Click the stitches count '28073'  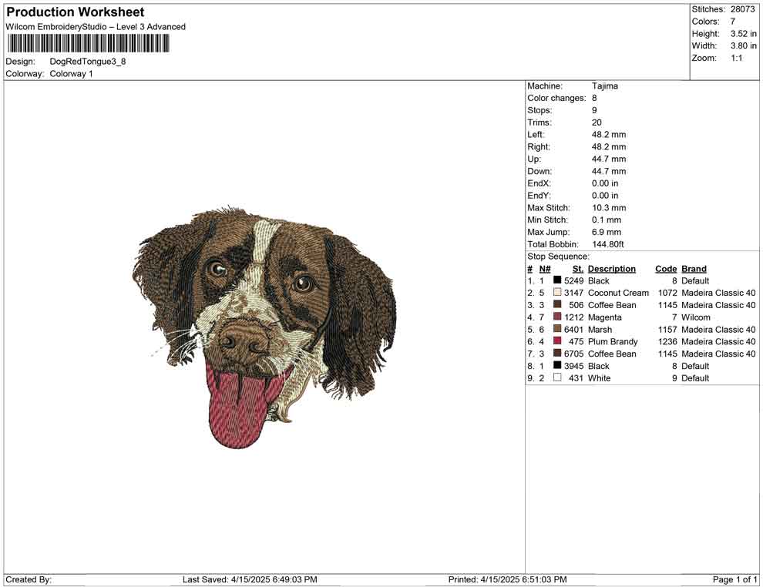tap(742, 9)
